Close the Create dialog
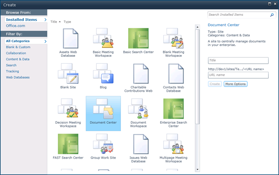 275,4
